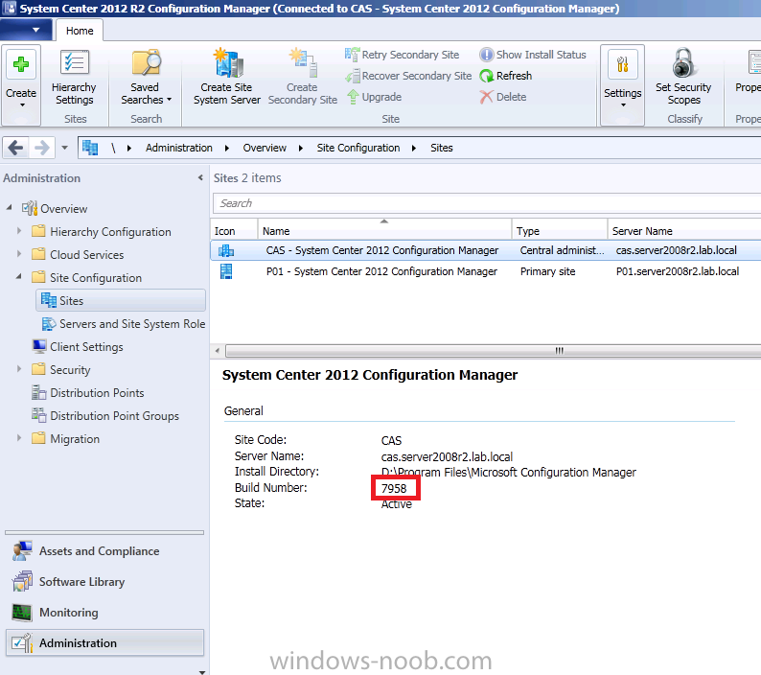Click Site Configuration in the breadcrumb
761x675 pixels.
[x=358, y=148]
